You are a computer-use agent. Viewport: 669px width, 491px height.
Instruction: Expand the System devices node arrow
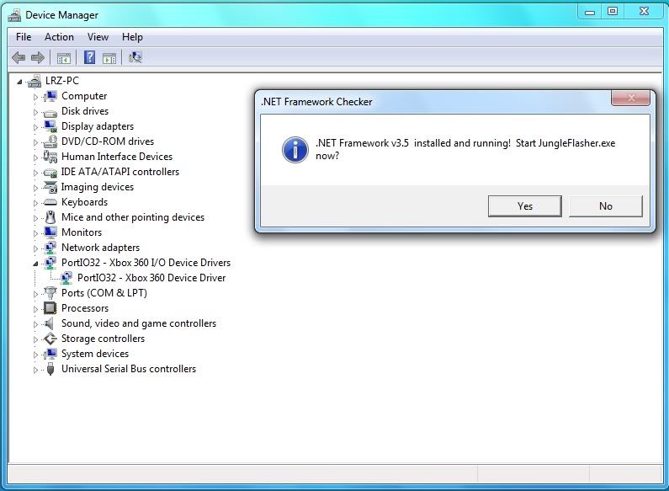(x=36, y=355)
